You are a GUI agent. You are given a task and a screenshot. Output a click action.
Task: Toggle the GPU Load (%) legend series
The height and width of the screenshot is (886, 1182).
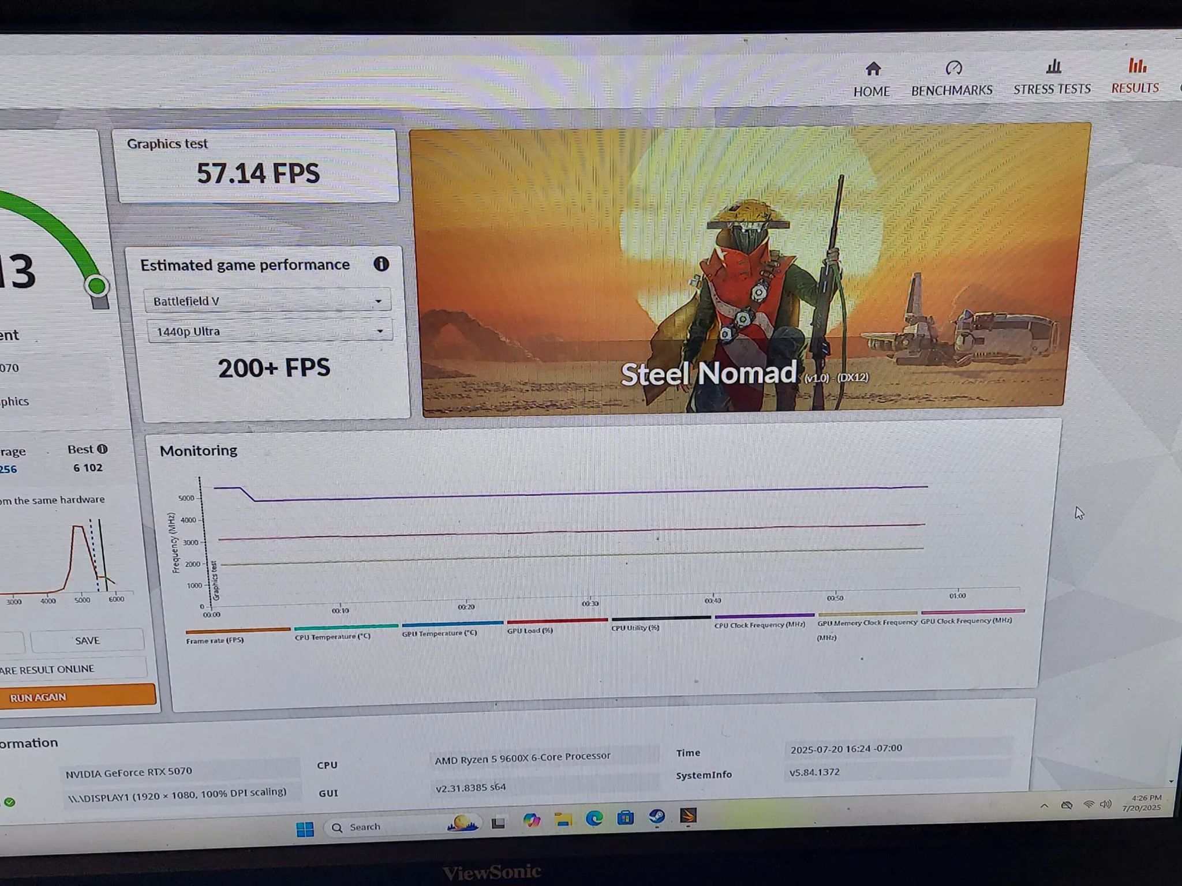pyautogui.click(x=557, y=626)
